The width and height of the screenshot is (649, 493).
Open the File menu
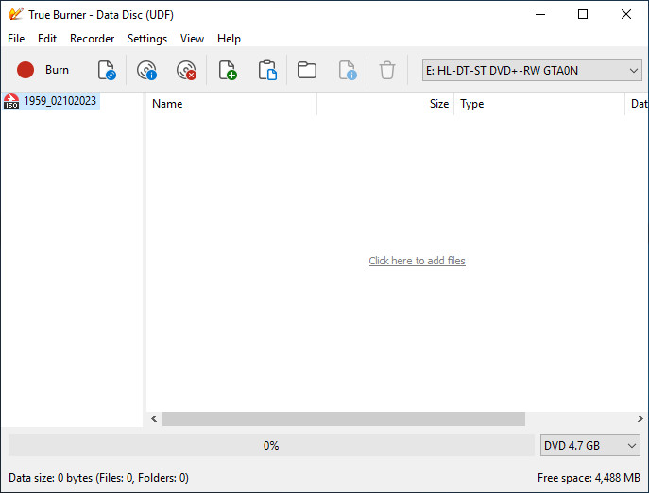coord(16,39)
